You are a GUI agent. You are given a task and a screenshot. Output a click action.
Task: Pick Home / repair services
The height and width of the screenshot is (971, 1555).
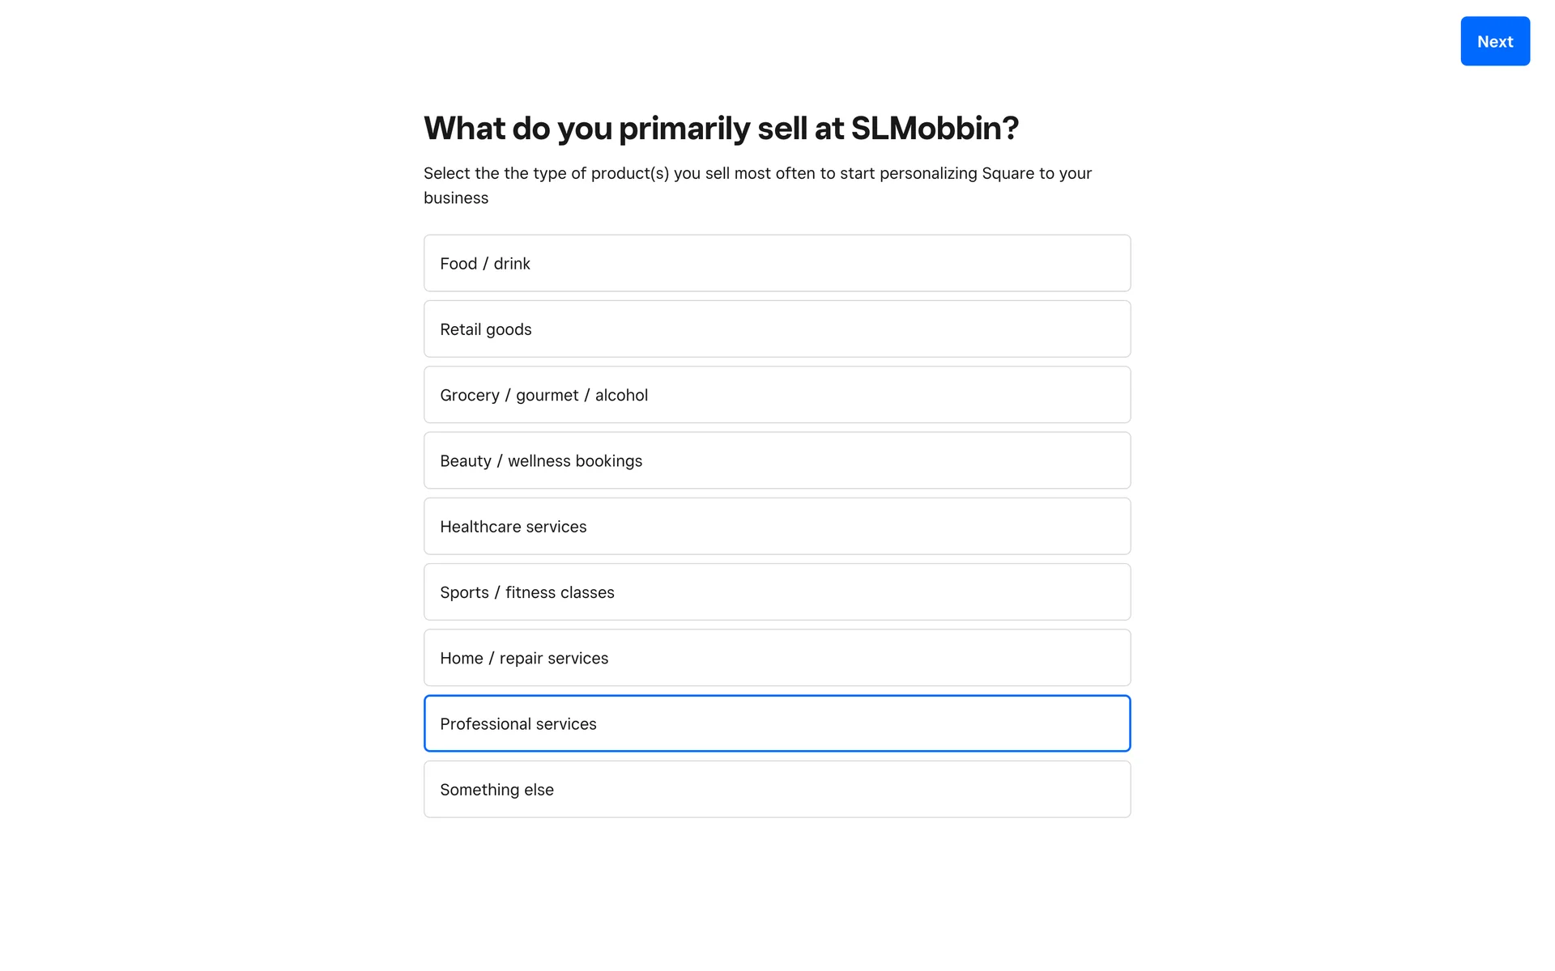click(777, 658)
